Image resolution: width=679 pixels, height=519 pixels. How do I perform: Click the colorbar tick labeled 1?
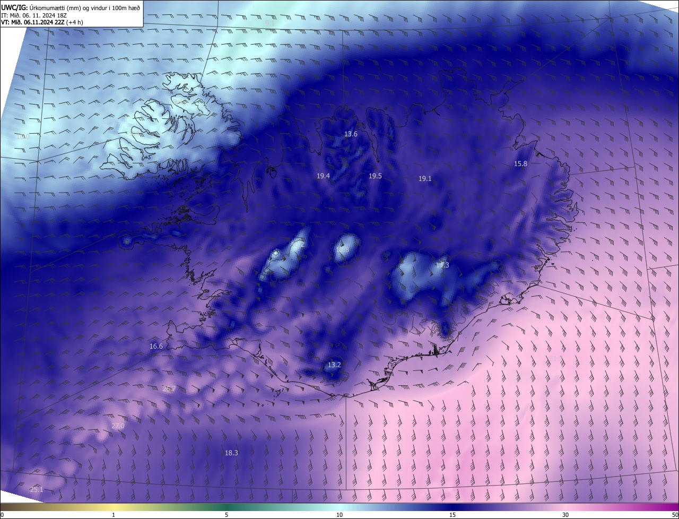tap(114, 515)
